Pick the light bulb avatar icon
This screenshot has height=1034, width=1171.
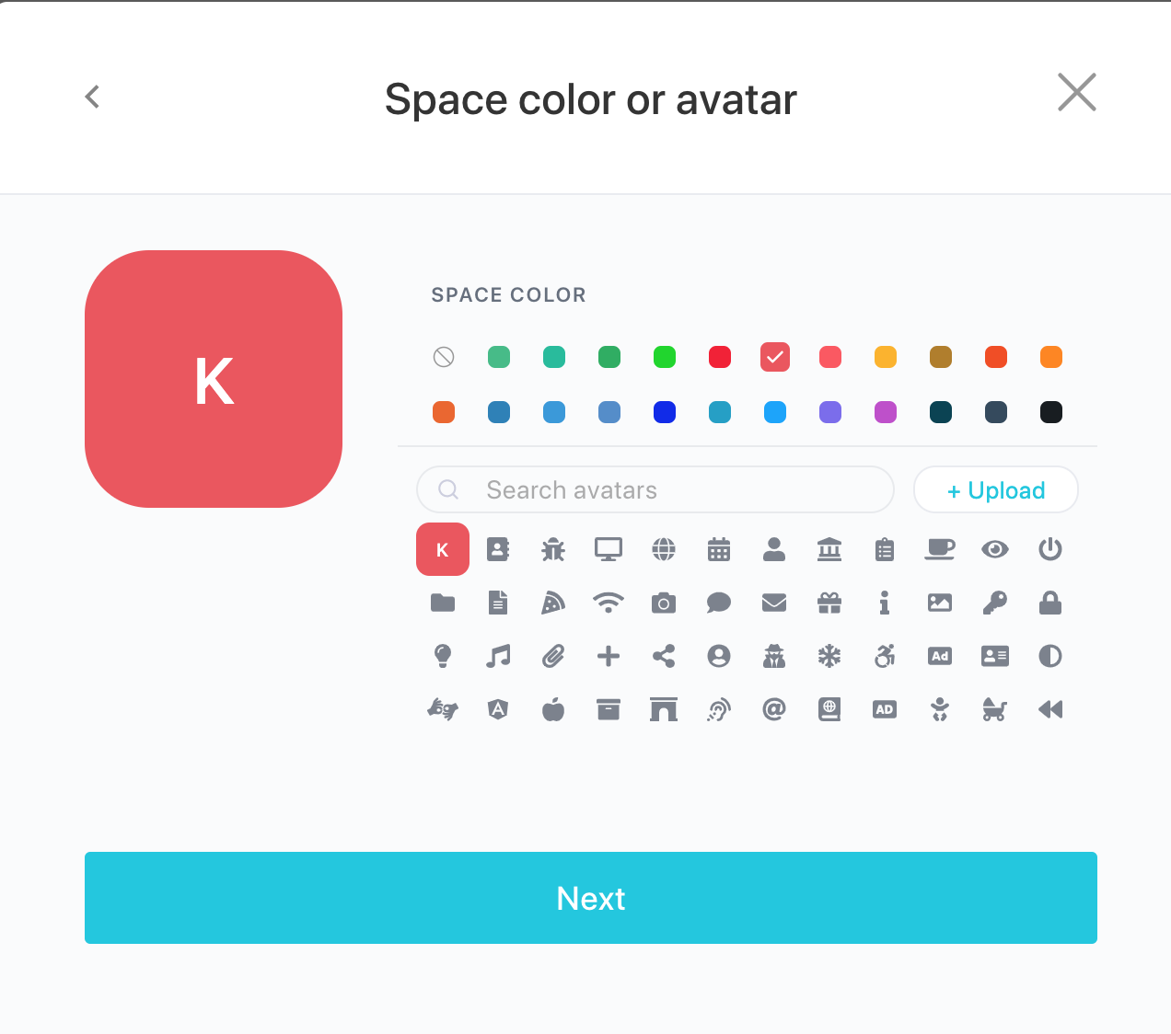[x=443, y=656]
